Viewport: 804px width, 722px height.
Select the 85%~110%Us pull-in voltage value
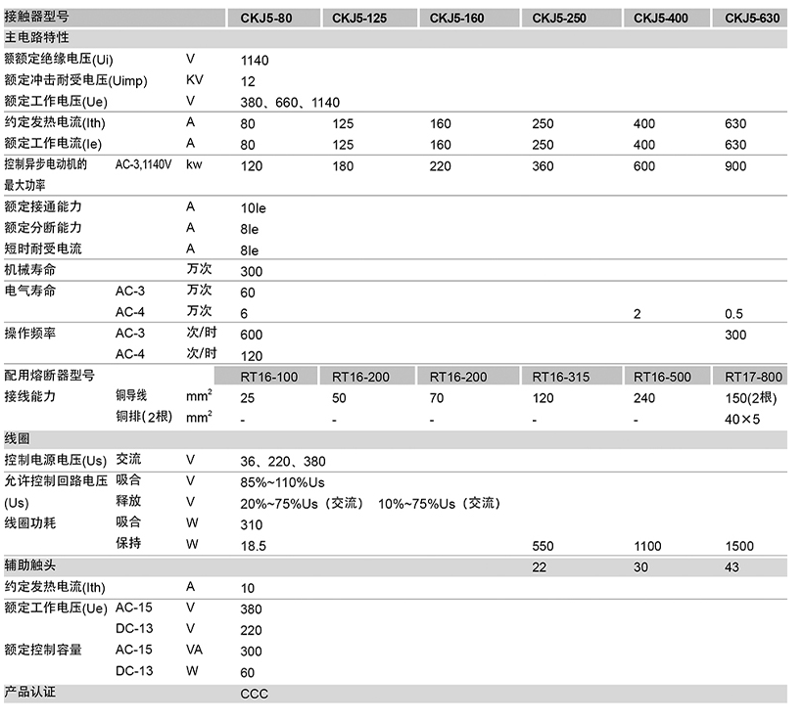(282, 482)
